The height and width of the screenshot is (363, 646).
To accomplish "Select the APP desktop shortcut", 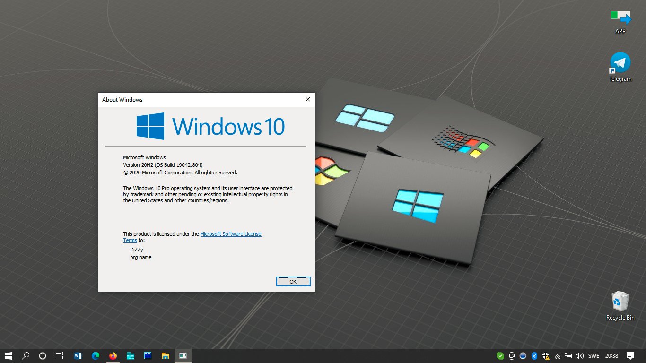I will point(620,21).
